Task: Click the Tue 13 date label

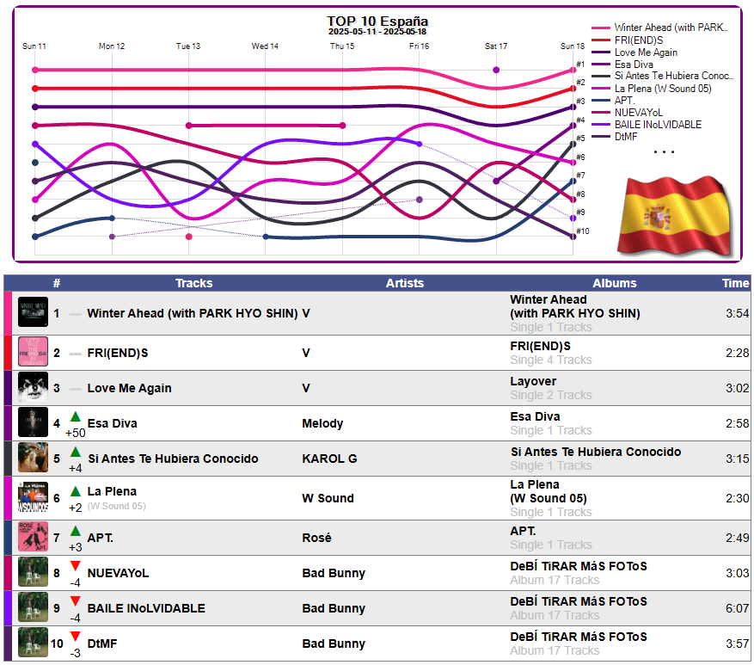Action: tap(188, 46)
